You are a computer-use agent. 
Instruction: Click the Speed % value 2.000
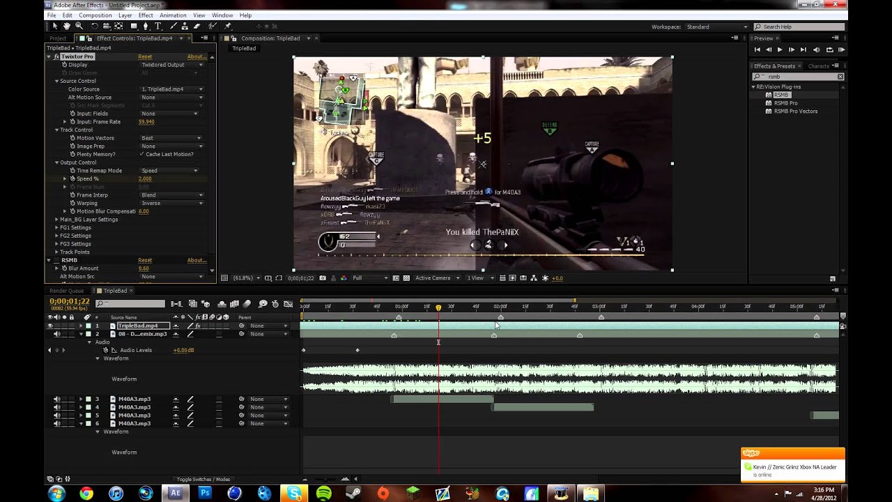coord(145,179)
